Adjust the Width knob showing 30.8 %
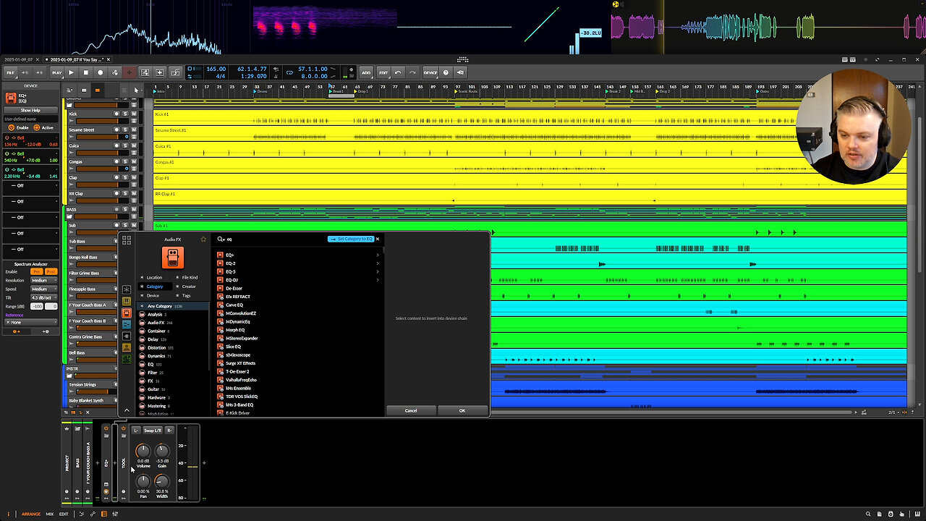Viewport: 926px width, 521px height. (x=162, y=481)
